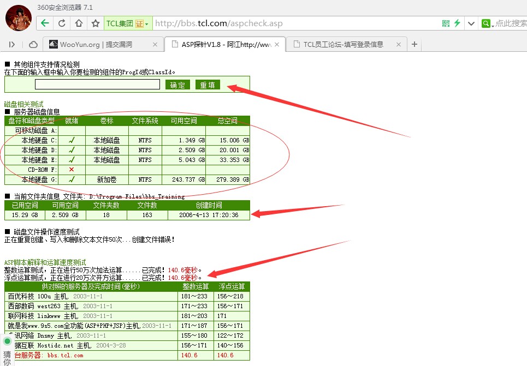527x366 pixels.
Task: Toggle the sidebar panel icon
Action: click(x=12, y=44)
